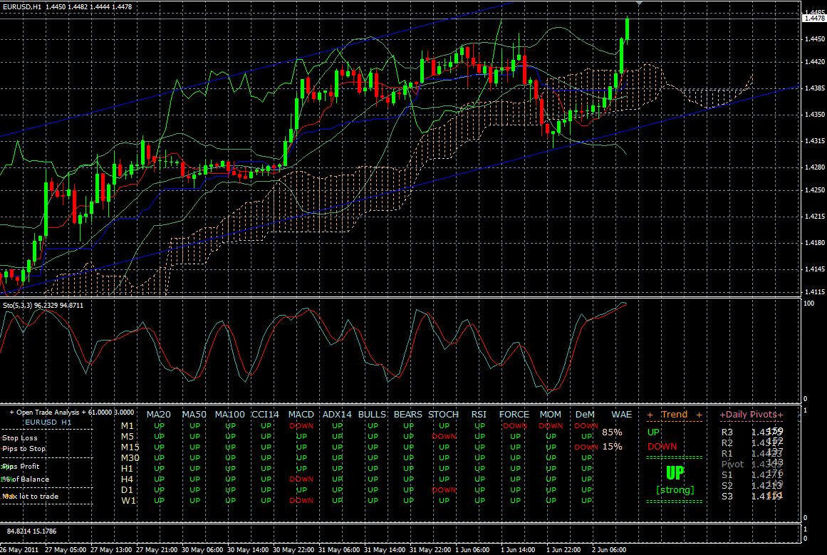Click the MA100 column header
This screenshot has height=555, width=827.
pos(230,415)
